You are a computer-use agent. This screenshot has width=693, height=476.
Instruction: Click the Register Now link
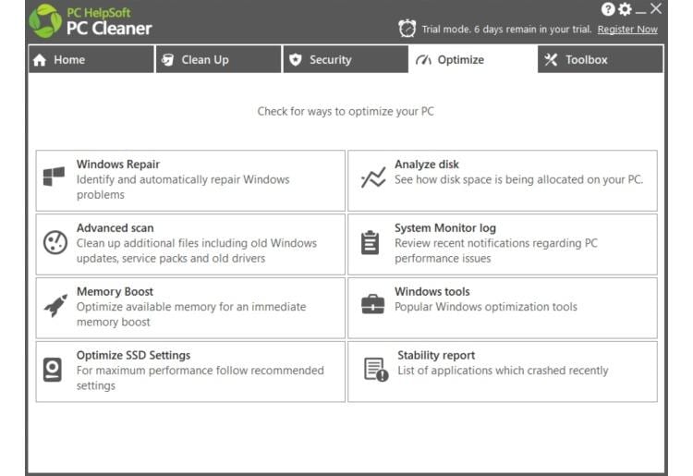[627, 30]
